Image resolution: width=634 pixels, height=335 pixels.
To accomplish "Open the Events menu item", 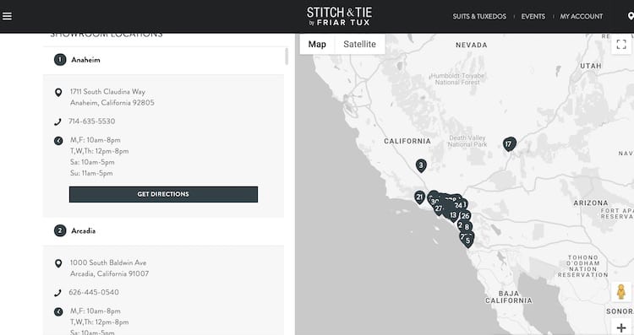I will pyautogui.click(x=533, y=17).
